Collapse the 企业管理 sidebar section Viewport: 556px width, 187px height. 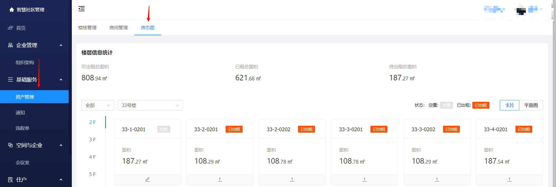pos(61,45)
